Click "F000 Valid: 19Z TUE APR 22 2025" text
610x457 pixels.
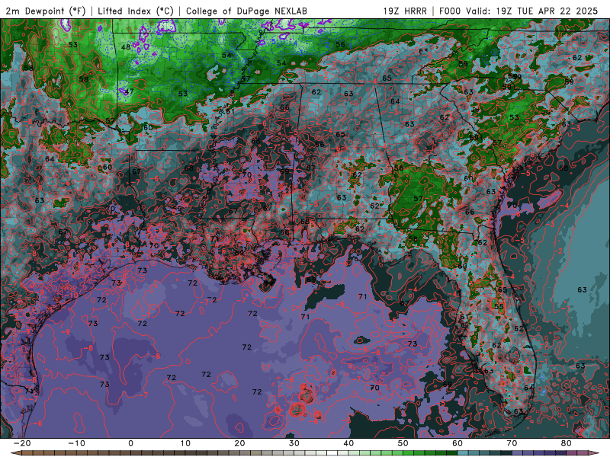518,11
